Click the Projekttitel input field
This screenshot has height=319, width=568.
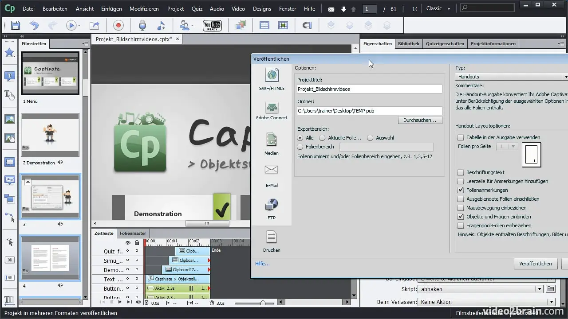pos(370,89)
